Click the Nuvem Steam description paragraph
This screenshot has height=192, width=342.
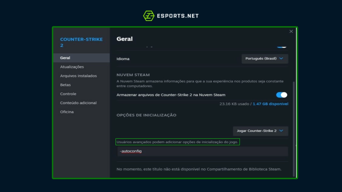[200, 84]
